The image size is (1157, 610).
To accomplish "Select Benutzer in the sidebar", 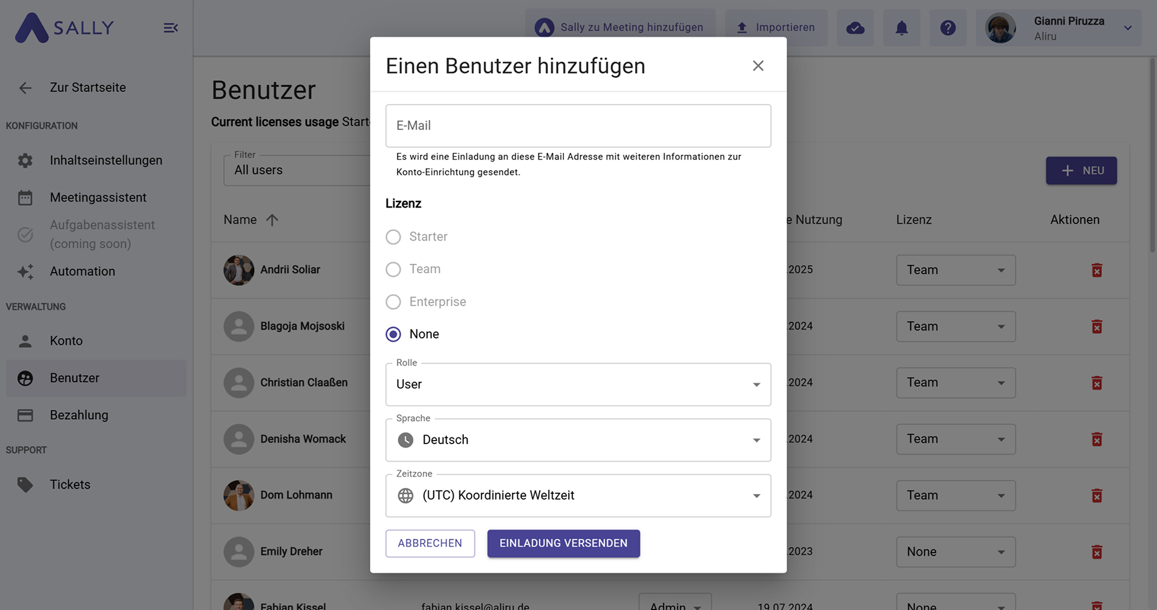I will click(x=96, y=378).
